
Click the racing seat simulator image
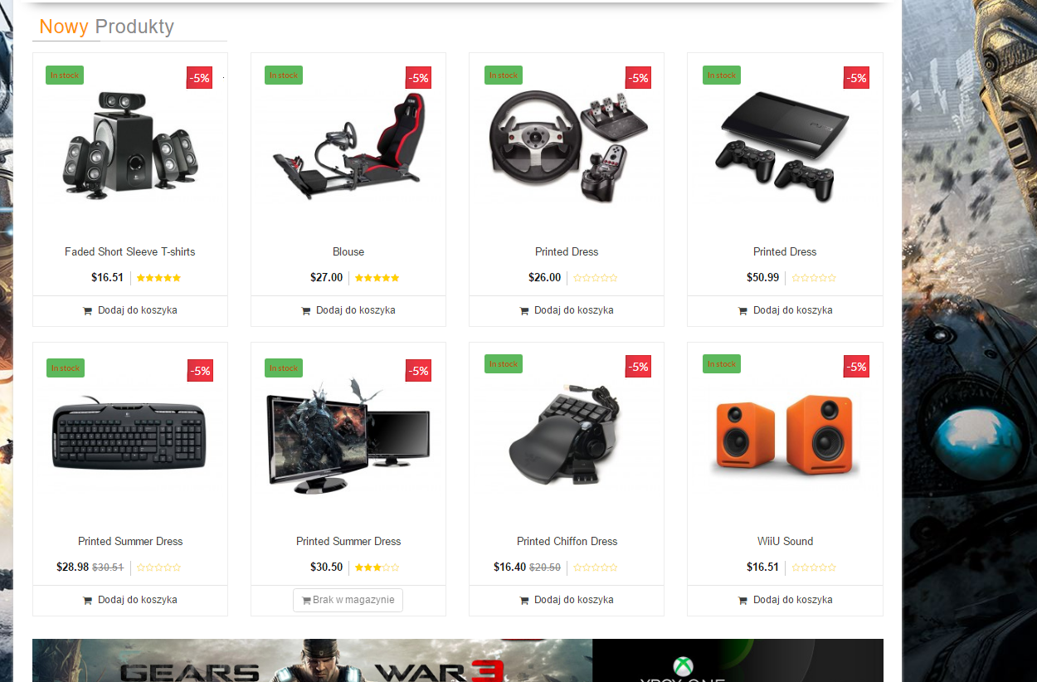[348, 145]
